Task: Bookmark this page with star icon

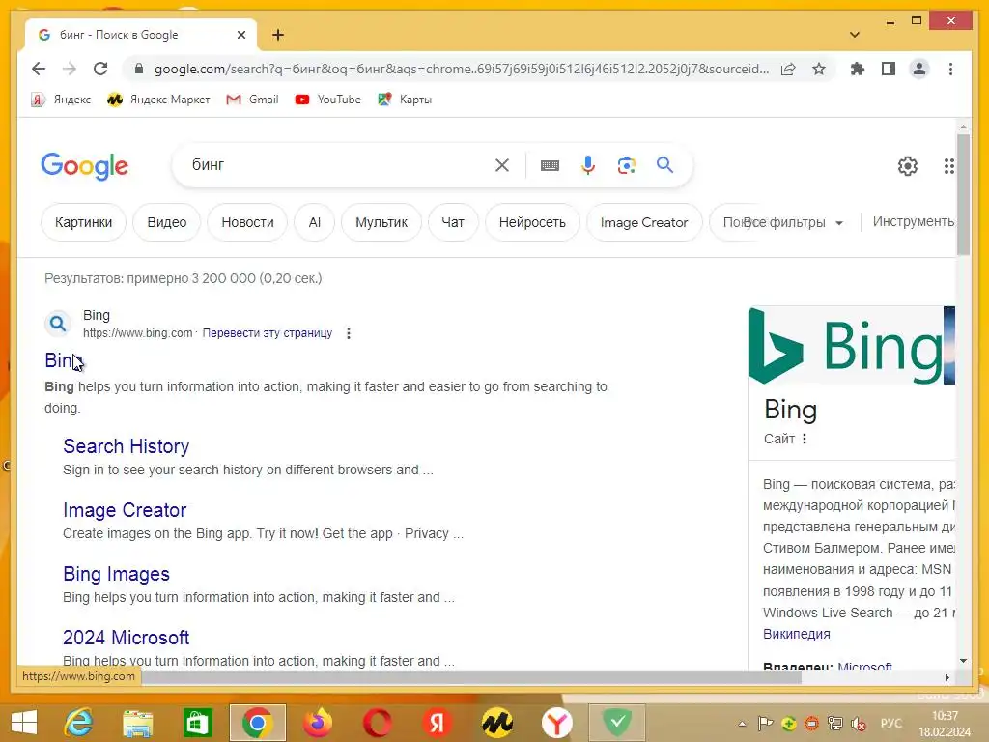Action: coord(819,69)
